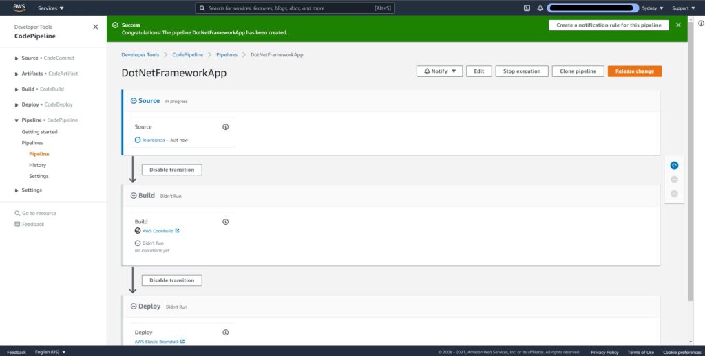Click Create a notification rule for this pipeline
This screenshot has width=705, height=356.
[x=609, y=25]
